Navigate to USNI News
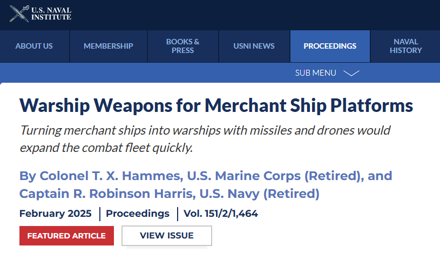The image size is (440, 259). 254,46
